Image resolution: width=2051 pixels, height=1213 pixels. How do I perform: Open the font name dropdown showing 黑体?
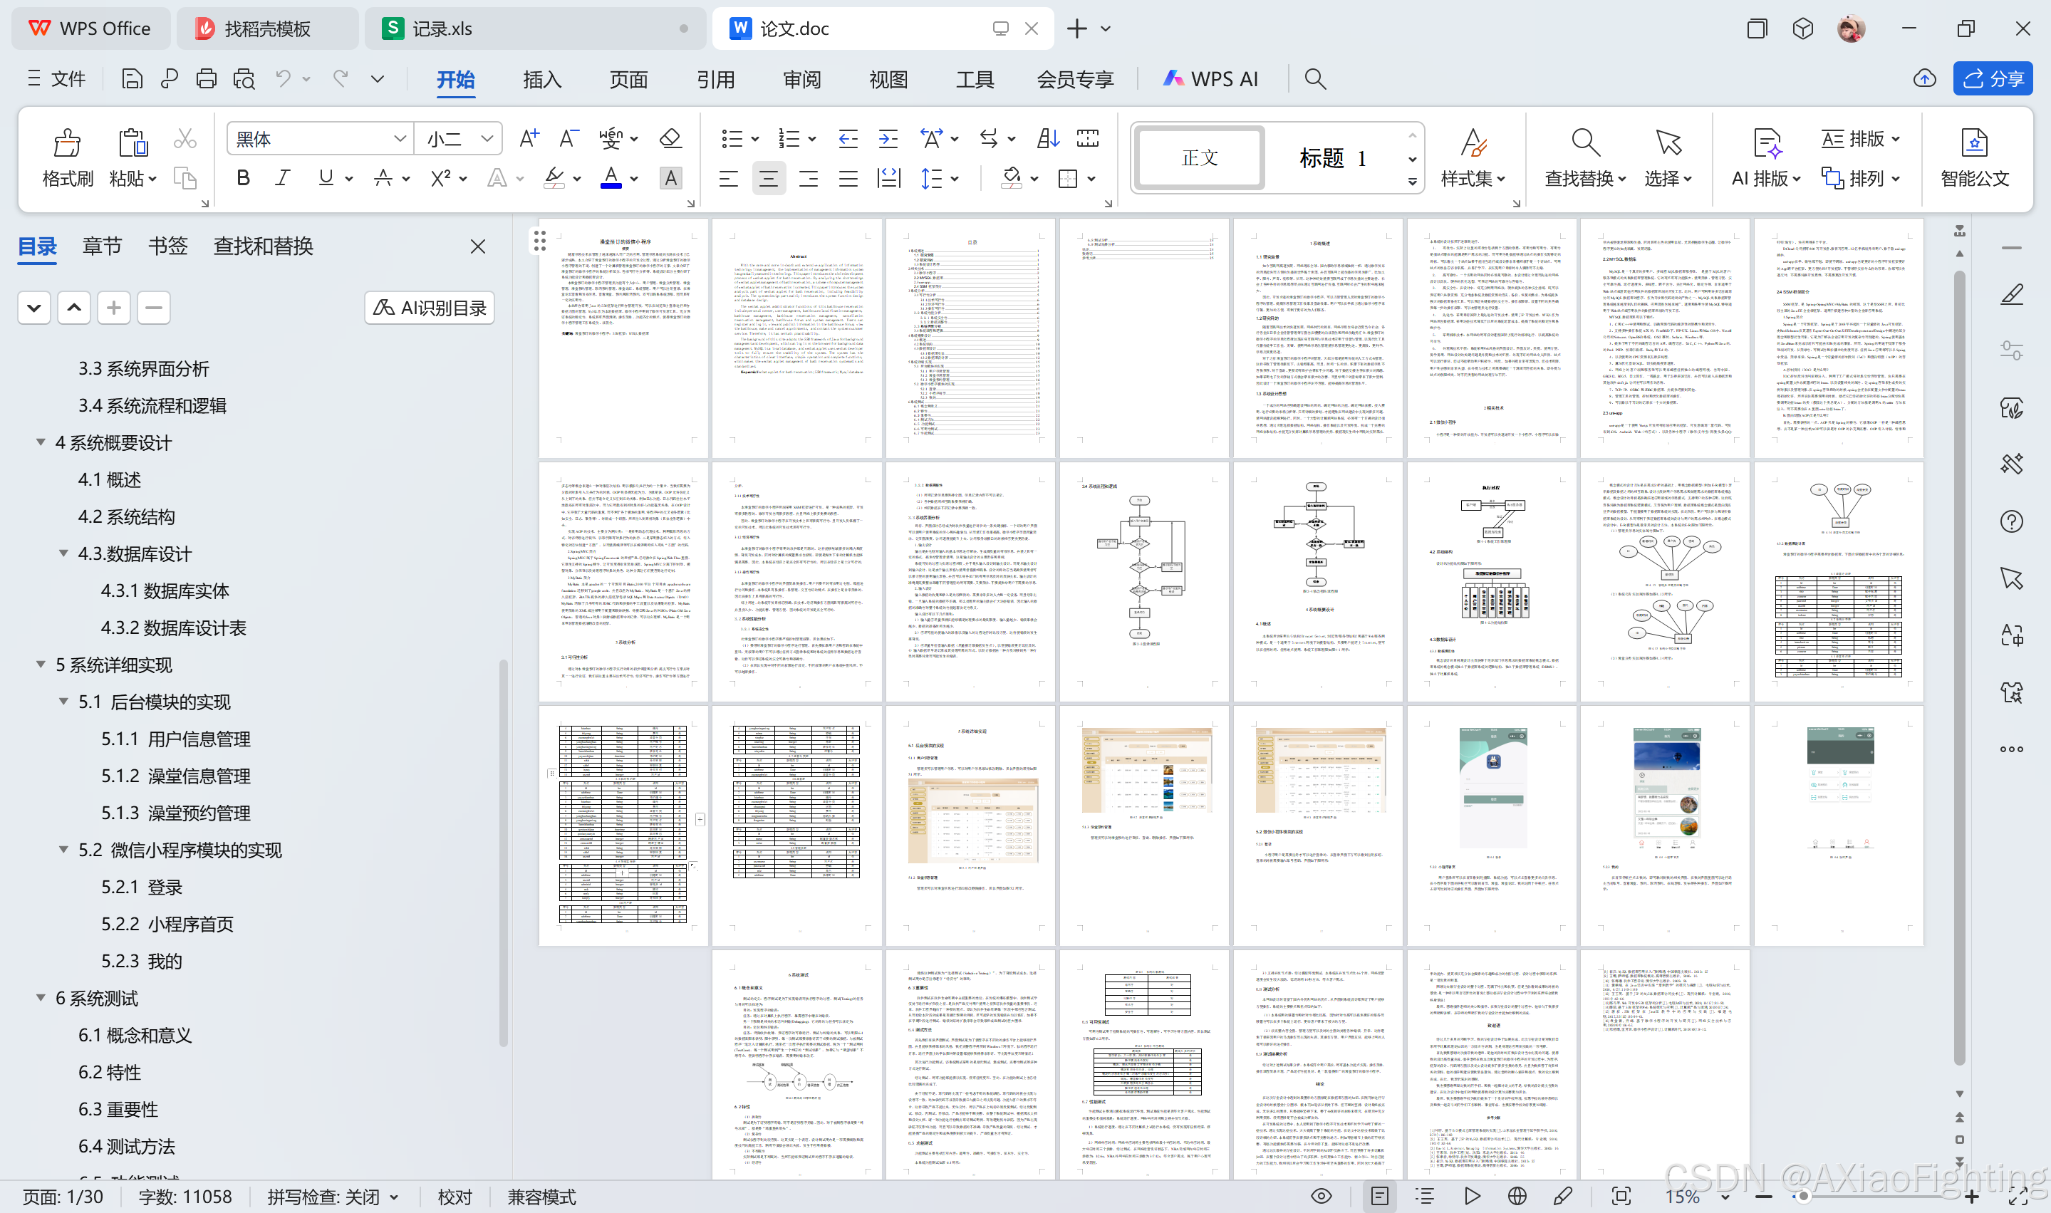pos(319,138)
